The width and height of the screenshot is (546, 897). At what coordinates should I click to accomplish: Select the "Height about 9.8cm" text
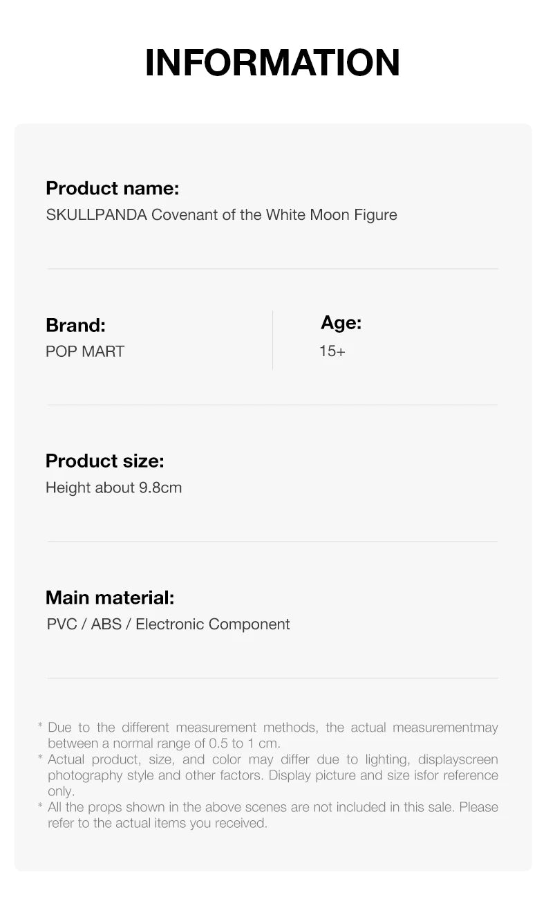pos(113,488)
